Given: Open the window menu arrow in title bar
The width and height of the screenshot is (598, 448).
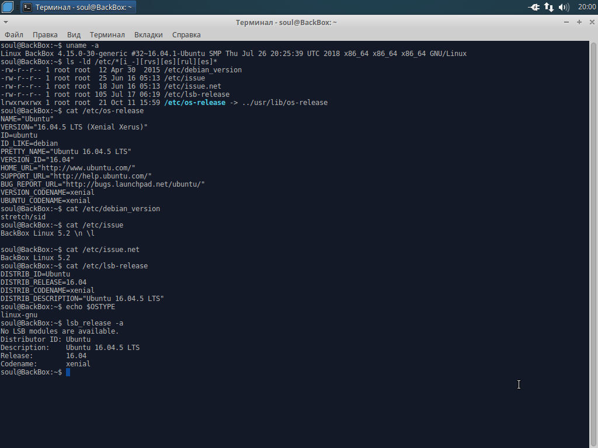Looking at the screenshot, I should pyautogui.click(x=5, y=22).
